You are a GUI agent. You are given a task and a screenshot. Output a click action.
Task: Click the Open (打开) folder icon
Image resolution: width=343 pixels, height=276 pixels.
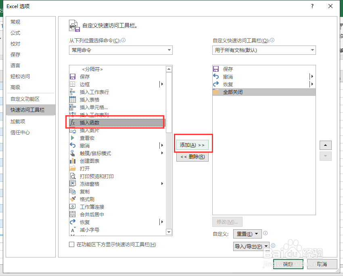point(73,168)
